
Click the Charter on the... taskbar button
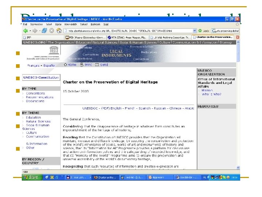tap(106, 177)
